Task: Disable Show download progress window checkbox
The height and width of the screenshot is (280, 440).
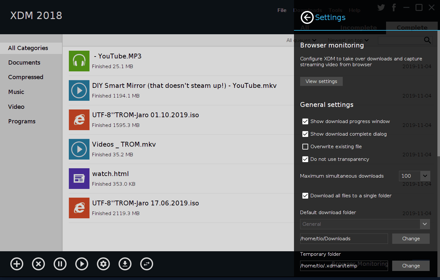Action: click(305, 121)
